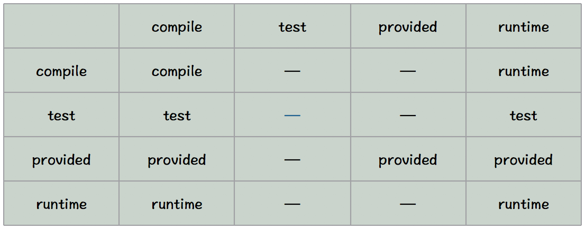585x229 pixels.
Task: Select the runtime row label cell
Action: [x=61, y=203]
